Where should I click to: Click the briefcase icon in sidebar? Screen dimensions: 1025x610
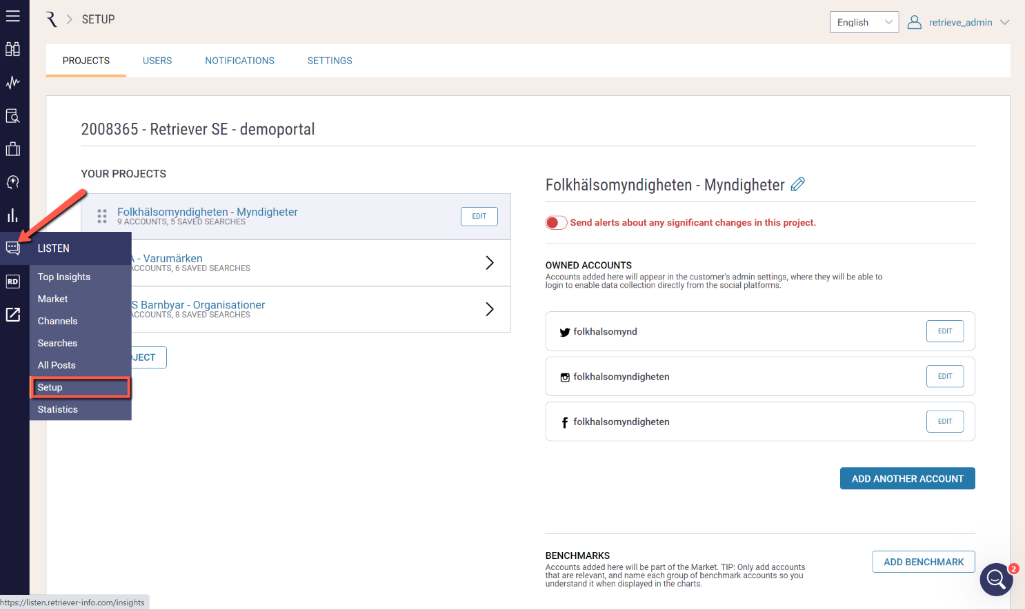point(13,149)
